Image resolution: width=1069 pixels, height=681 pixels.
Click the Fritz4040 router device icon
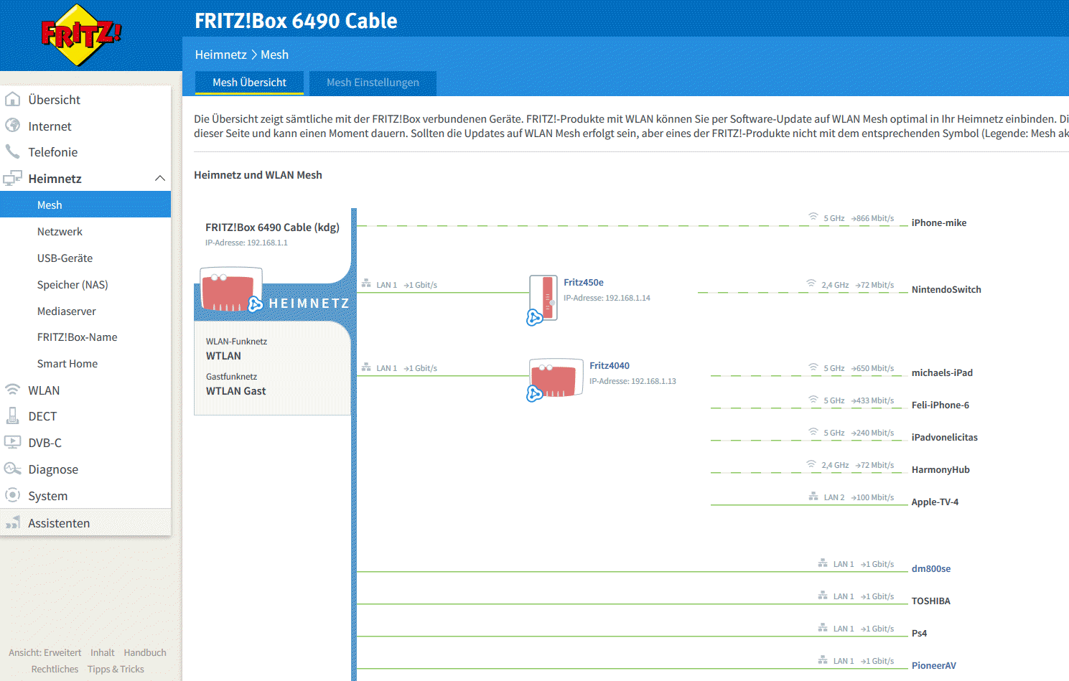(x=556, y=377)
